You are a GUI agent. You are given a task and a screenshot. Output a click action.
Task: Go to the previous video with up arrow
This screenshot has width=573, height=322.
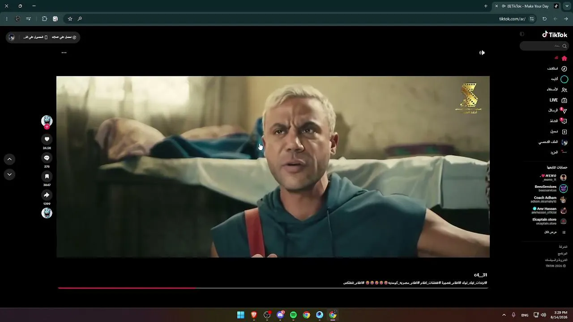[x=9, y=159]
